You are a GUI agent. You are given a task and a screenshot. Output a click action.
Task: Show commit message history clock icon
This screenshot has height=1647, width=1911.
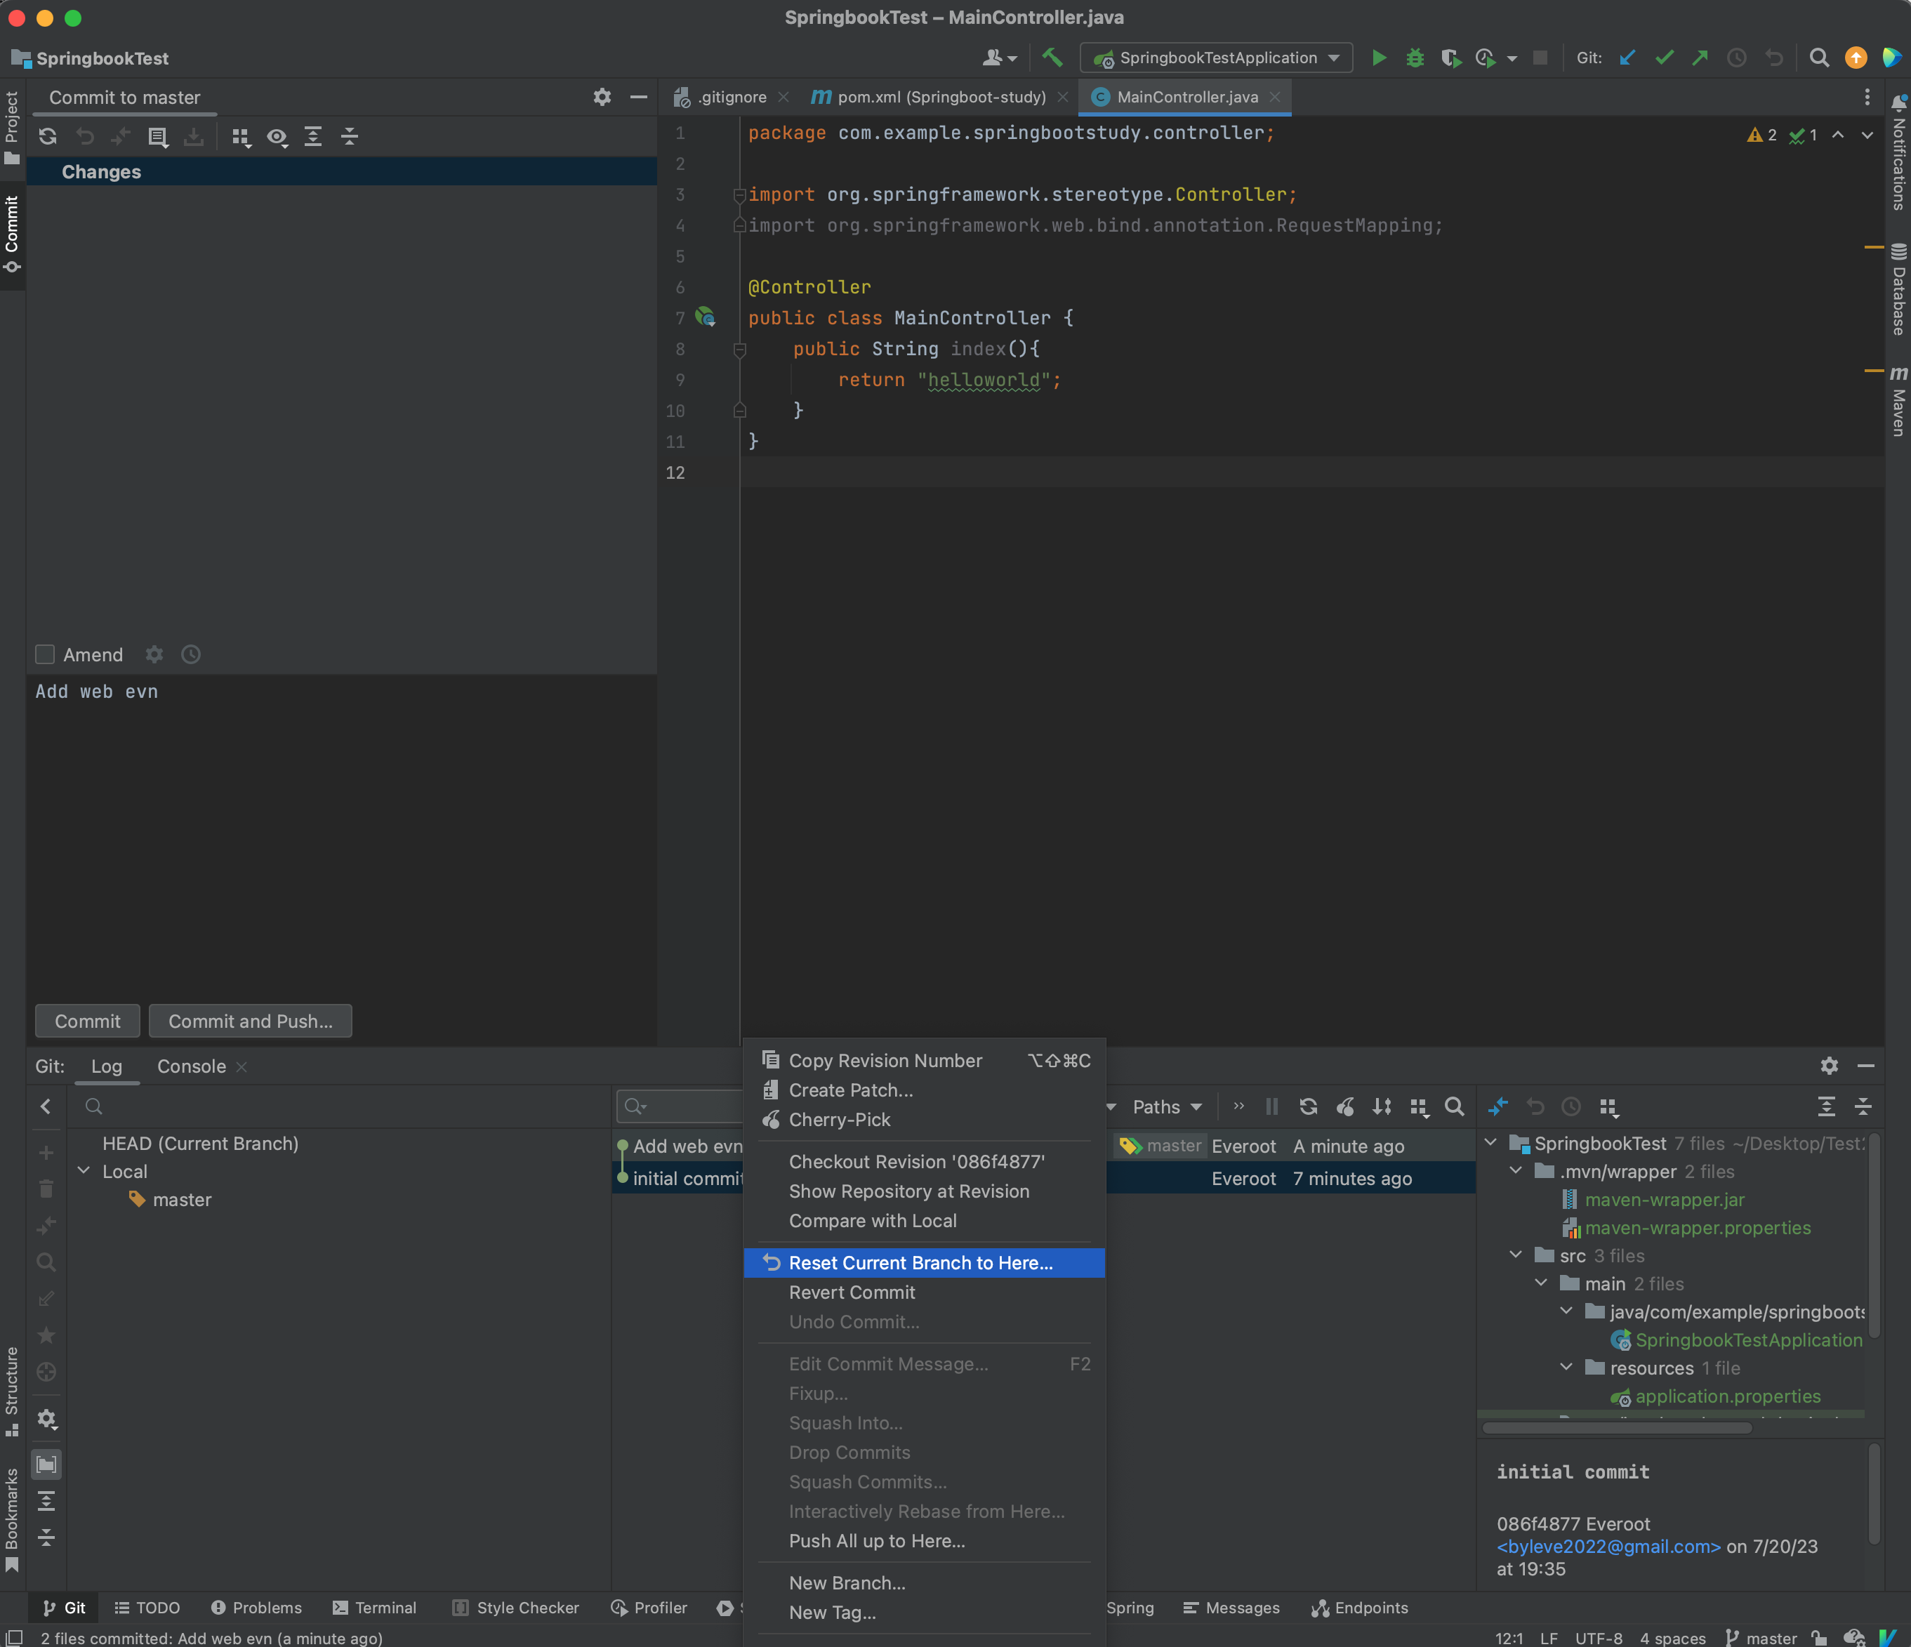tap(191, 654)
